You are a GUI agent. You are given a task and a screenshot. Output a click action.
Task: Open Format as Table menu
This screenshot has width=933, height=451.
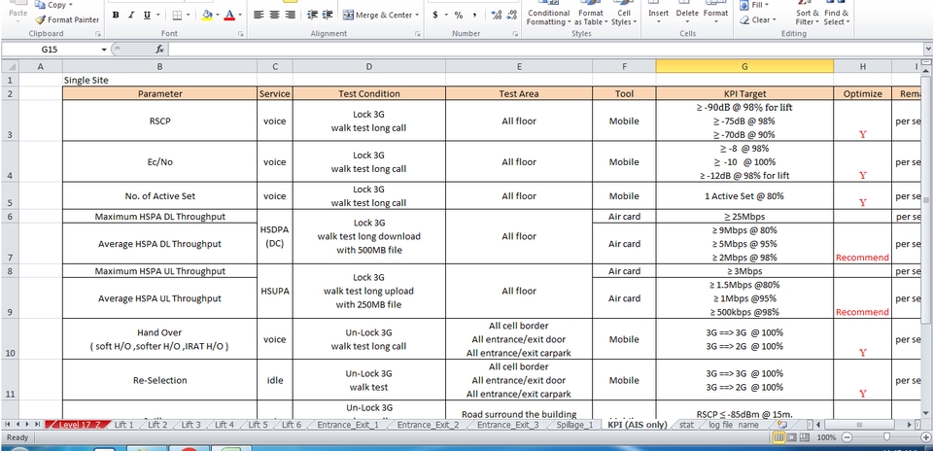pyautogui.click(x=590, y=17)
